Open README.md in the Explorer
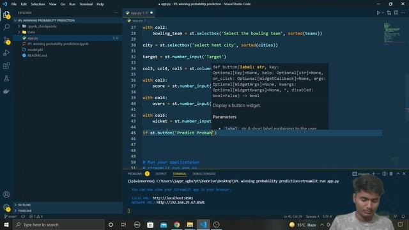Viewport: 409px width, 230px height. [68, 56]
